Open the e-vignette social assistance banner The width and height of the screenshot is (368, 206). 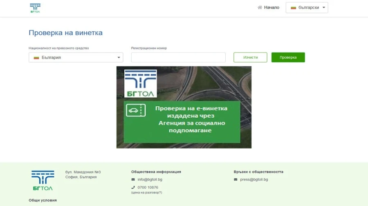(x=184, y=107)
